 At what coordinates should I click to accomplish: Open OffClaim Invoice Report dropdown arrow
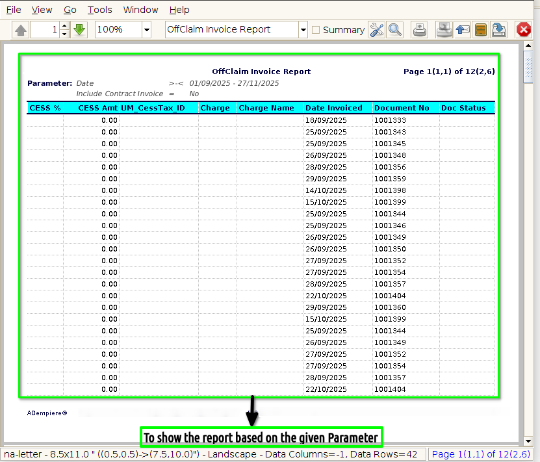click(303, 30)
